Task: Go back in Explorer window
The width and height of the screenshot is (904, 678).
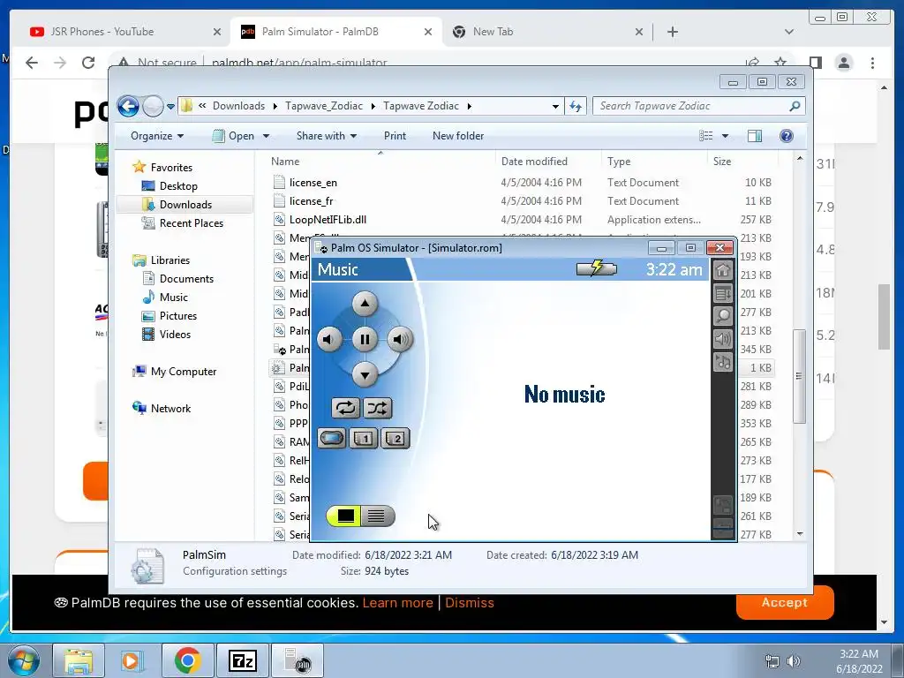Action: click(x=128, y=106)
